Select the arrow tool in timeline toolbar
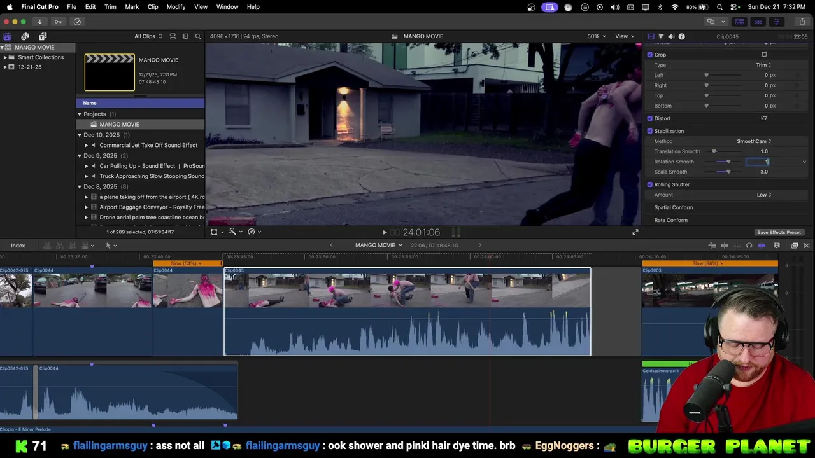Viewport: 815px width, 458px height. 110,245
